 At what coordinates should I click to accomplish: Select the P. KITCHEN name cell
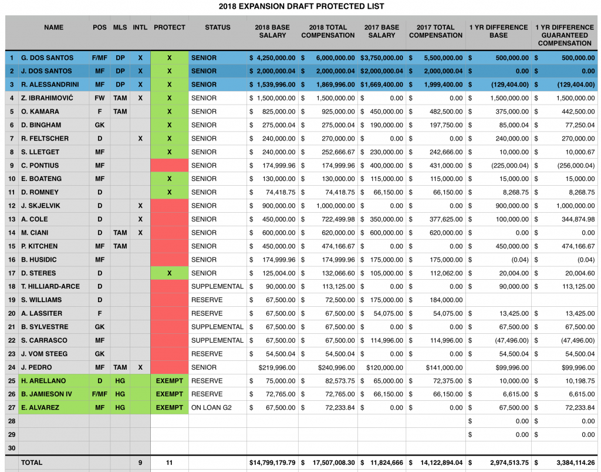pyautogui.click(x=53, y=246)
